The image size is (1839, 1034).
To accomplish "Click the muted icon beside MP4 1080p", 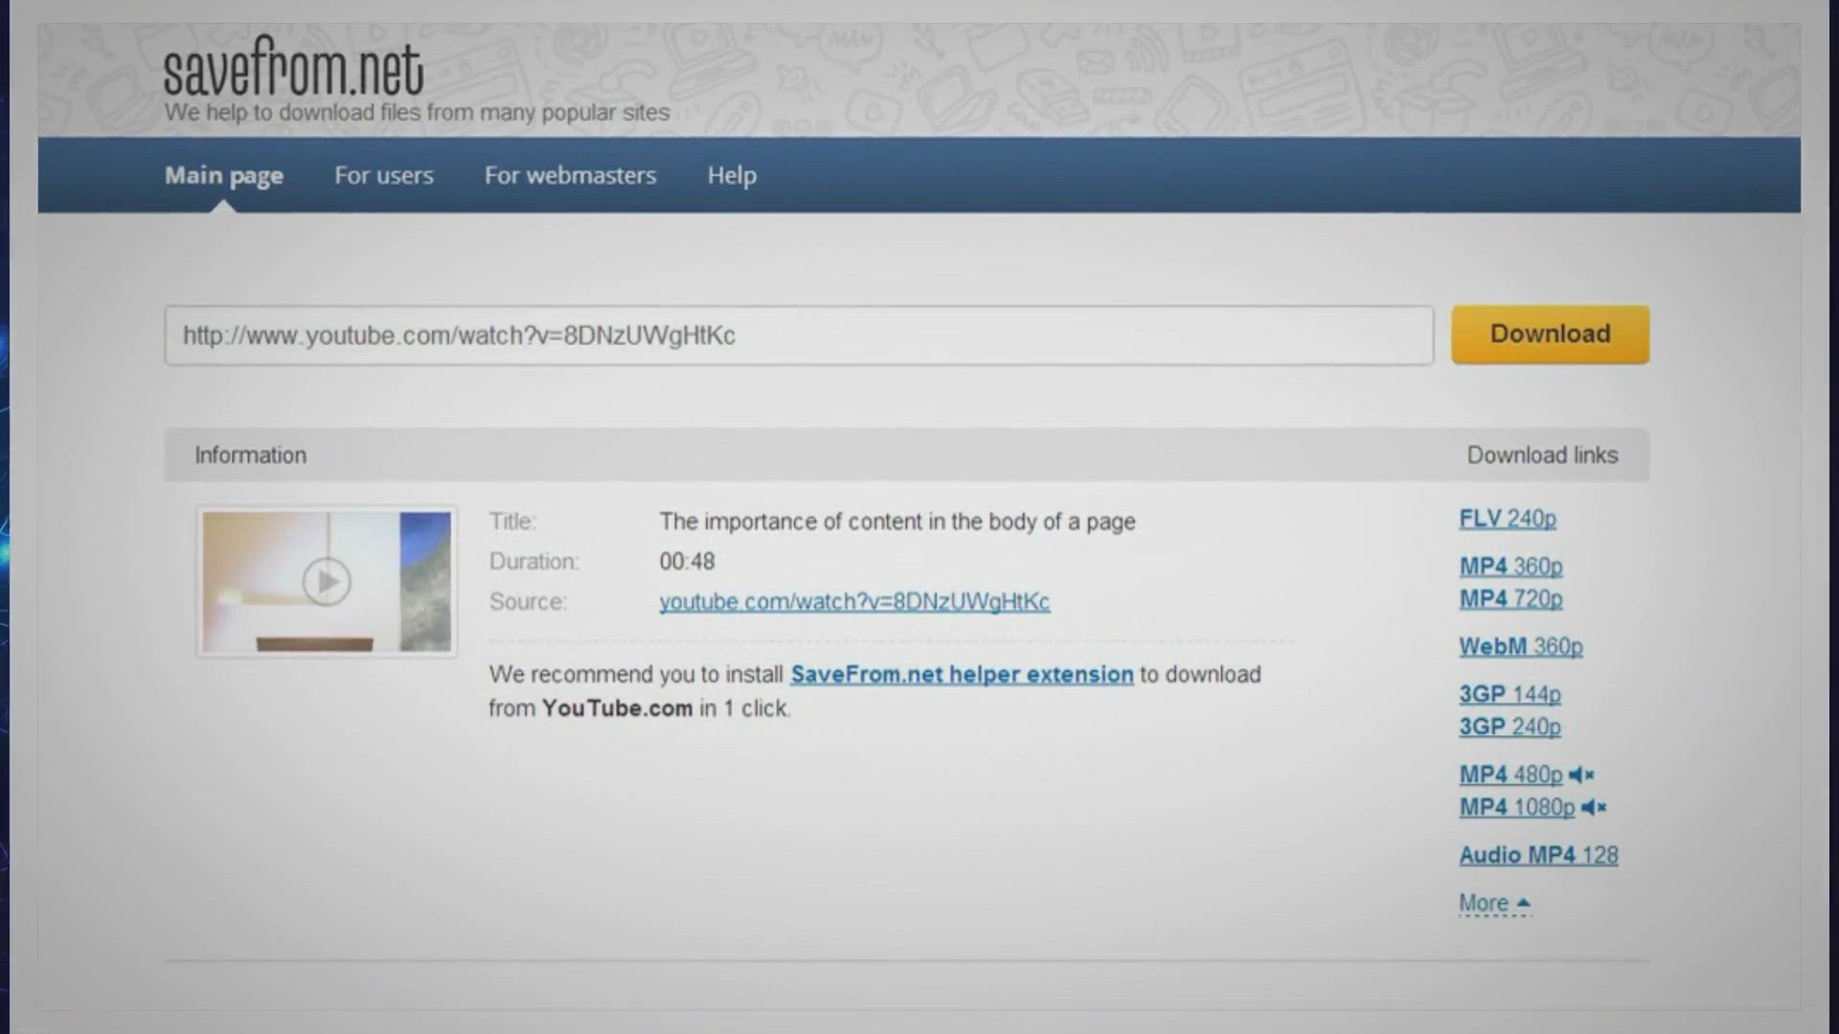I will point(1594,807).
